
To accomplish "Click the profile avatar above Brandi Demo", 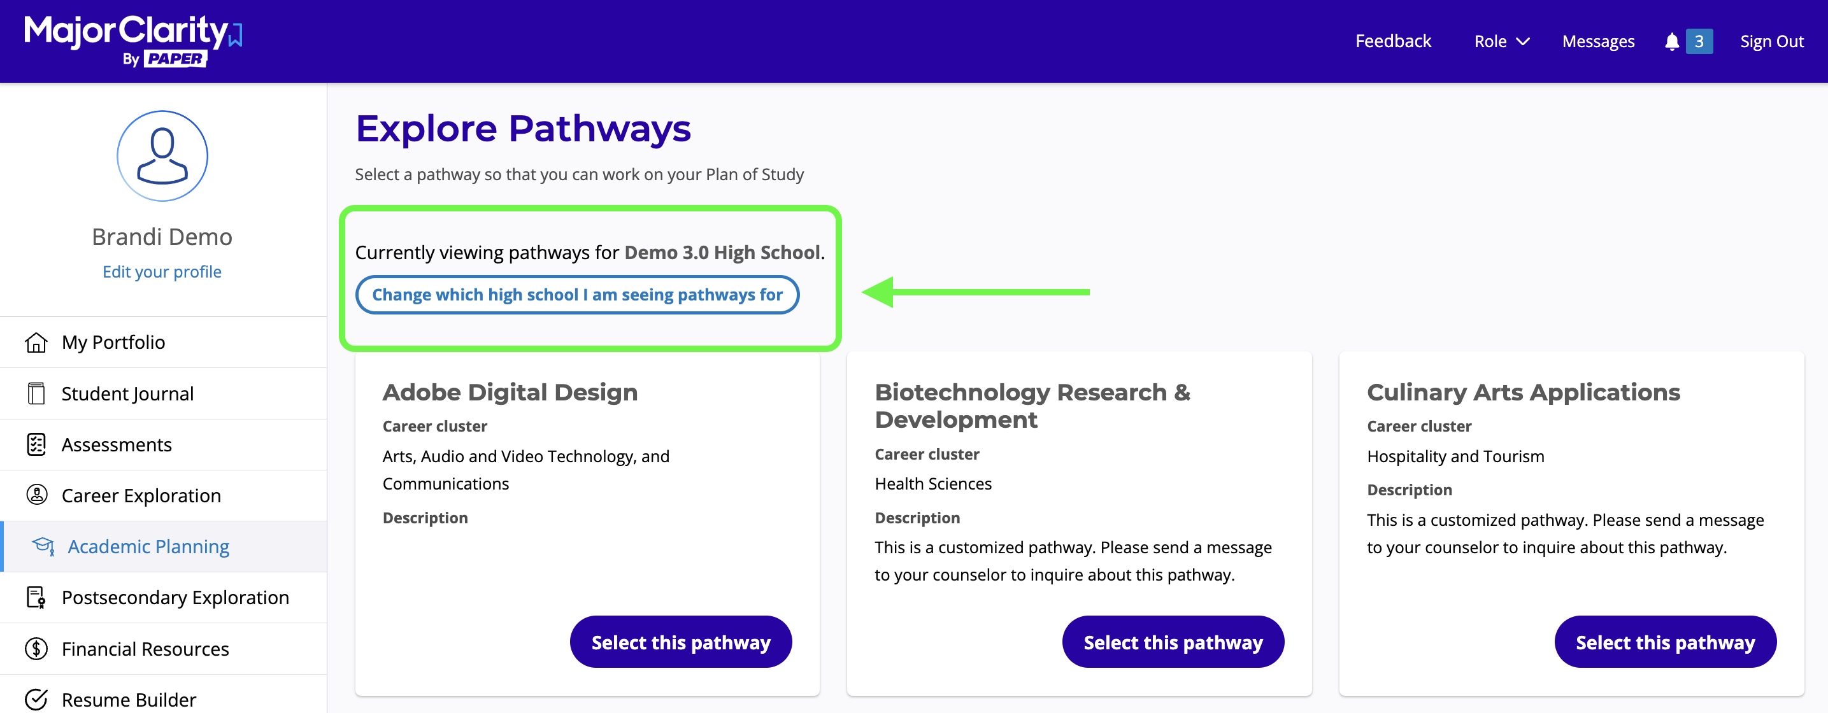I will point(162,155).
